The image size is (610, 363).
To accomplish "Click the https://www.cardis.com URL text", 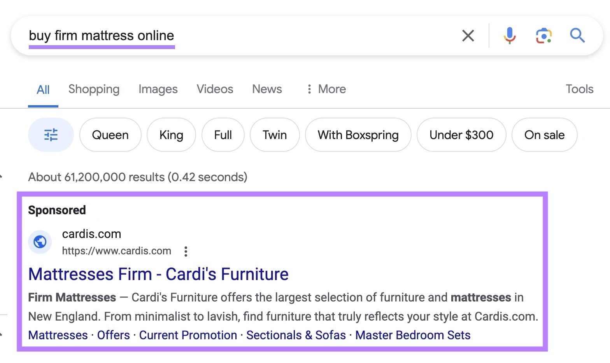I will [117, 251].
